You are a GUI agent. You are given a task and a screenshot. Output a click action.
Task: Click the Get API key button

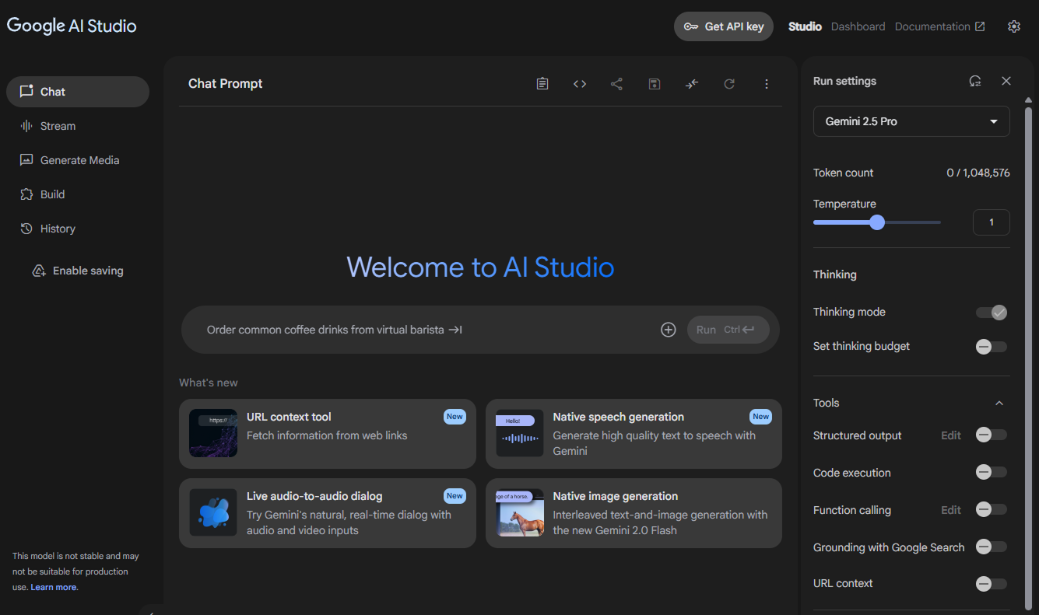point(724,26)
